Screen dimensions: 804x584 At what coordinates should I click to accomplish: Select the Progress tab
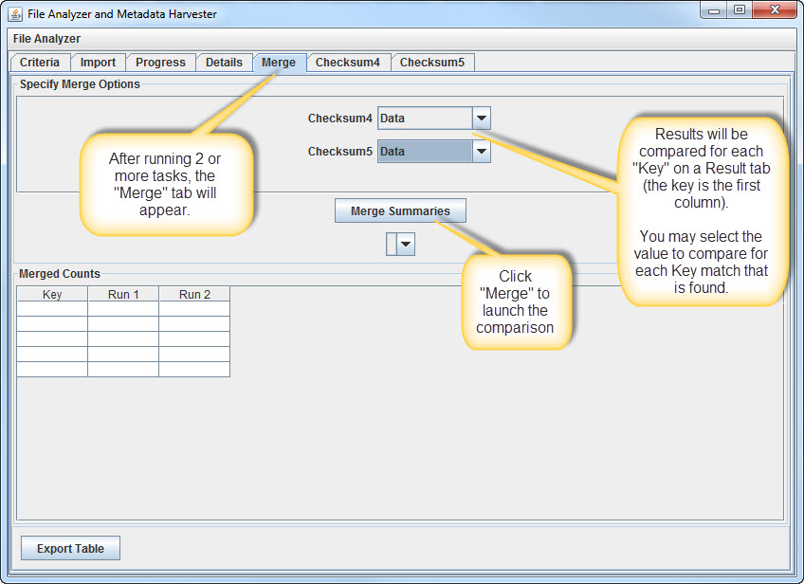pos(160,63)
